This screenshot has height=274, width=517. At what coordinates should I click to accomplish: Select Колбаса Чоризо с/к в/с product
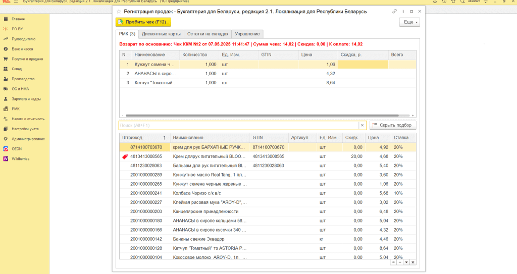[268, 193]
